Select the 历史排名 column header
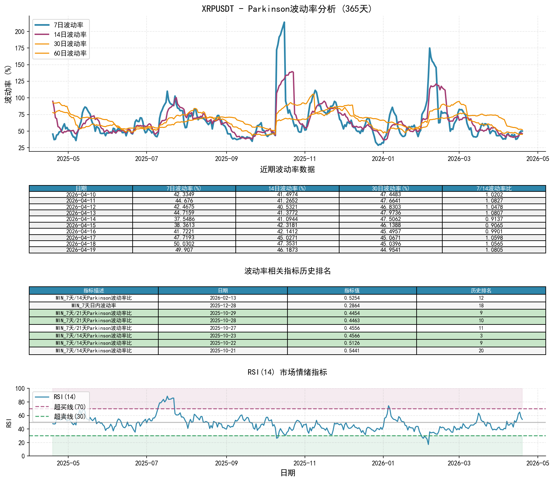This screenshot has width=554, height=481. tap(481, 291)
